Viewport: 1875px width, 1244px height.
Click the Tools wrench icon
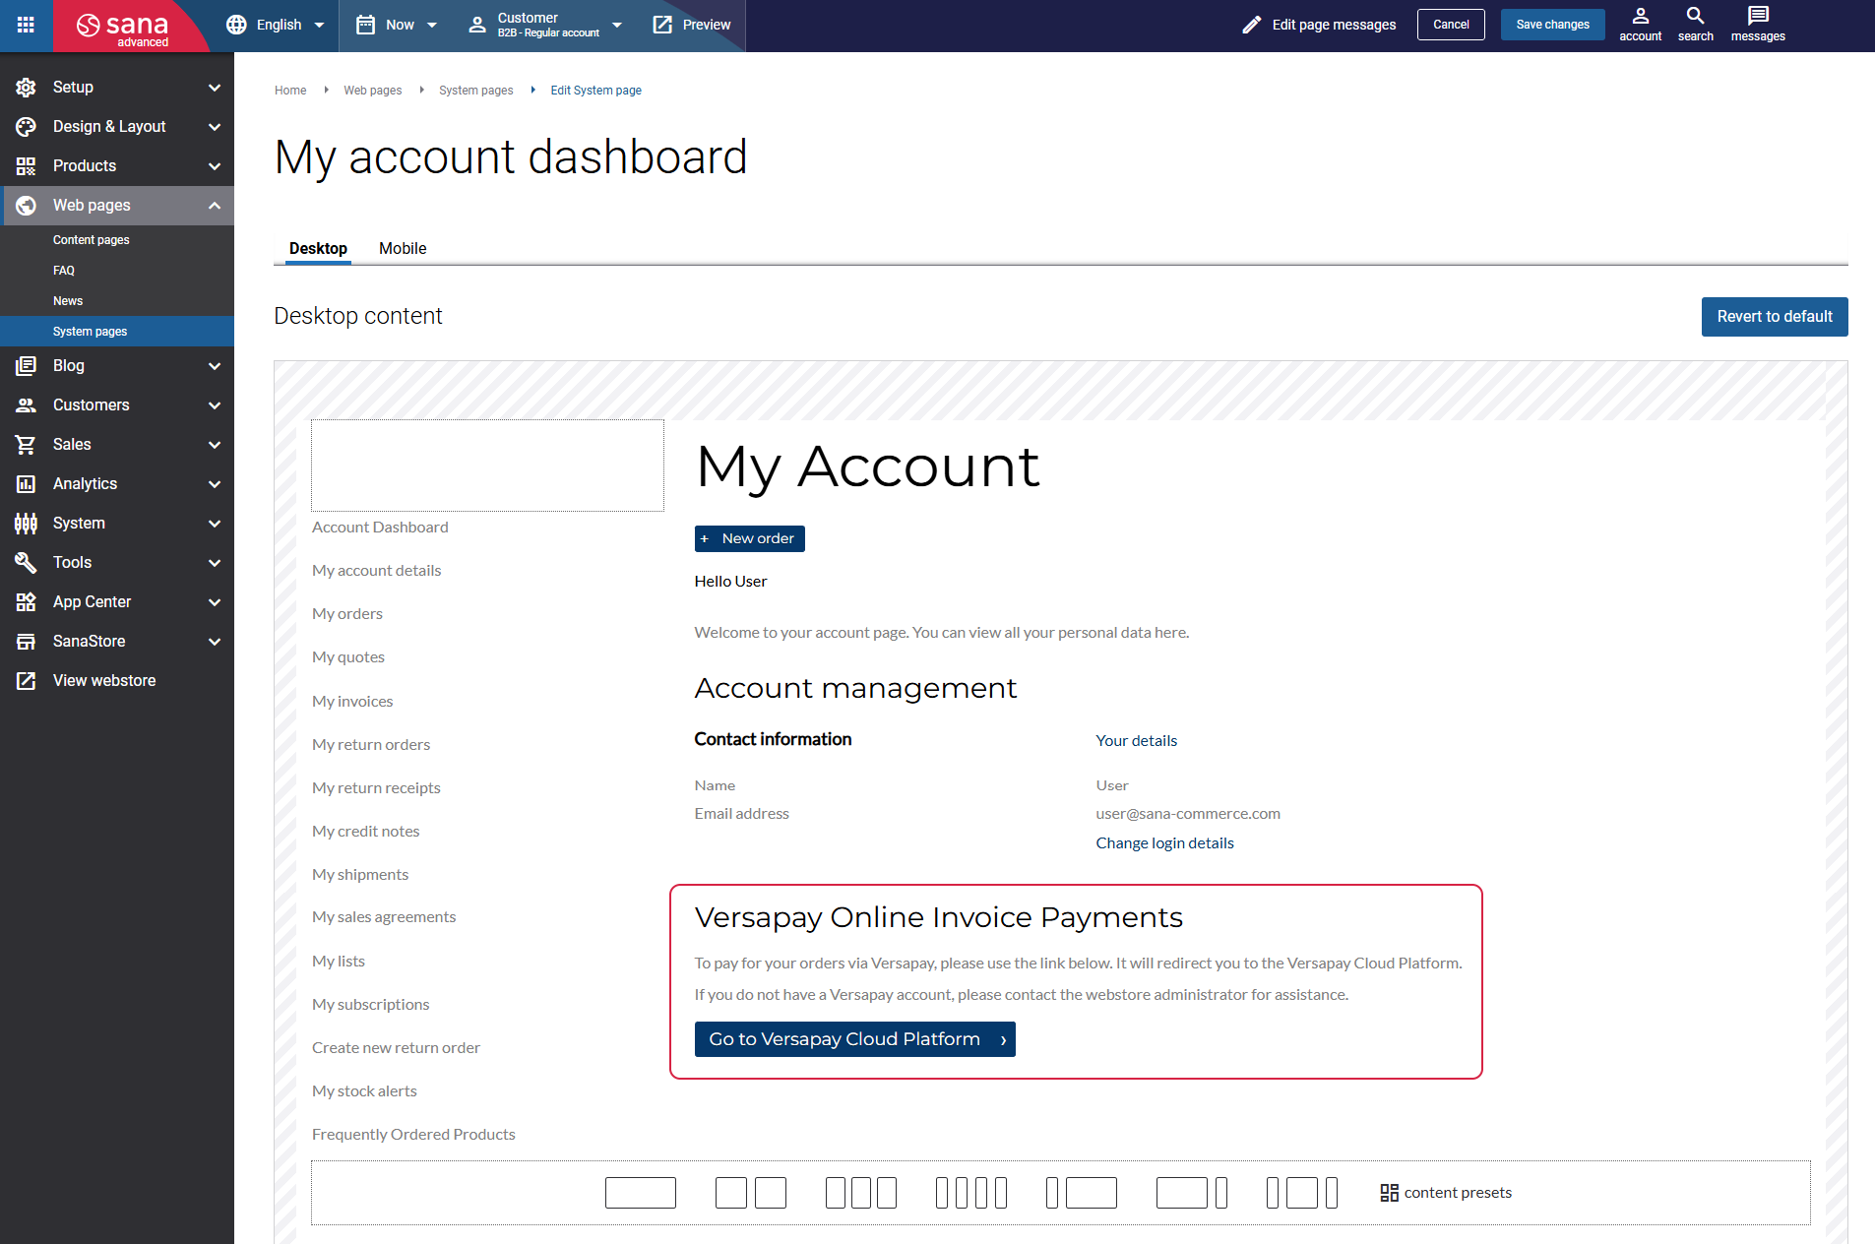[26, 563]
